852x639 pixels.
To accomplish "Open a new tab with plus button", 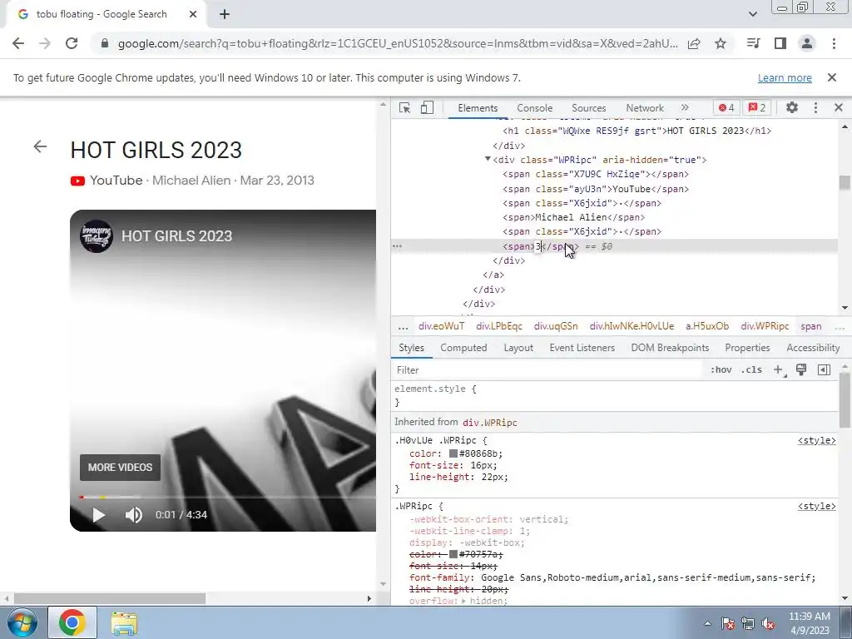I will tap(225, 15).
